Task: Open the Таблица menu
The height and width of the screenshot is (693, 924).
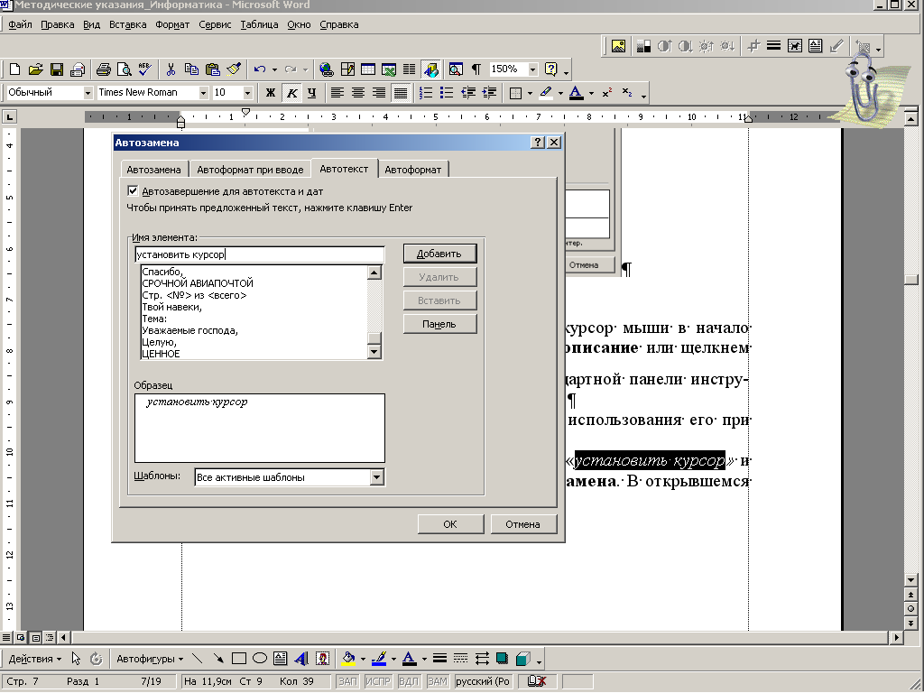Action: [259, 24]
